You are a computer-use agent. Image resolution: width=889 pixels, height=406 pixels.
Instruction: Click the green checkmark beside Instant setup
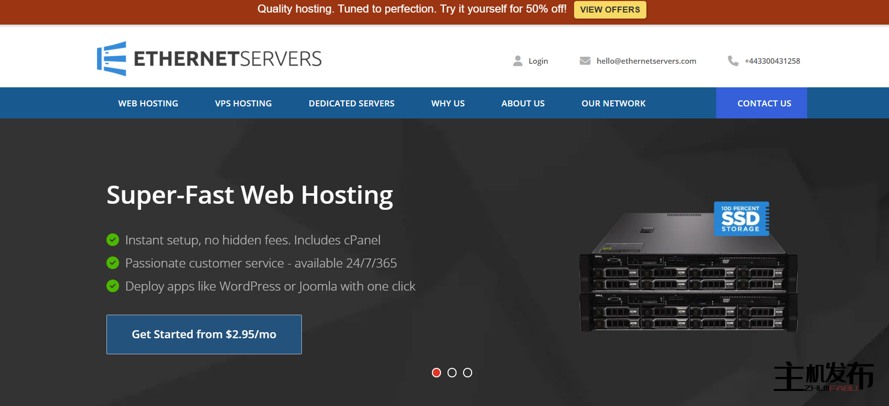click(x=113, y=240)
